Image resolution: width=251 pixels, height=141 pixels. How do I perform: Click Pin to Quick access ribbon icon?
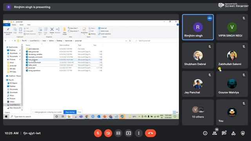click(8, 31)
